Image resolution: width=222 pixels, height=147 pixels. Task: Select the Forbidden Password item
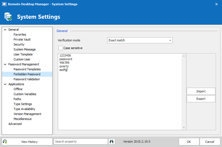27,74
